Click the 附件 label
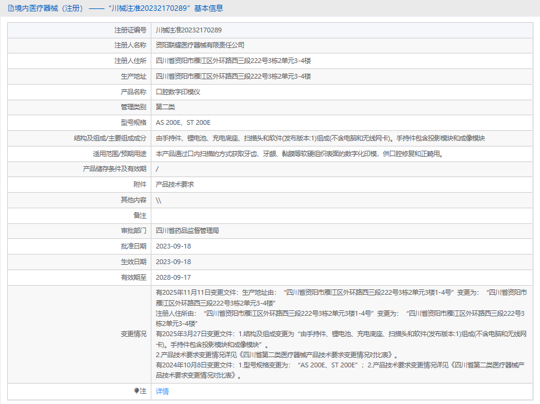540x404 pixels. click(140, 184)
